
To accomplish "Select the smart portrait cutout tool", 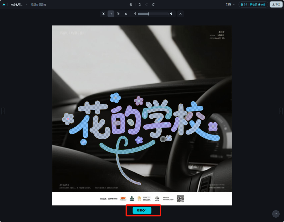I will click(103, 14).
